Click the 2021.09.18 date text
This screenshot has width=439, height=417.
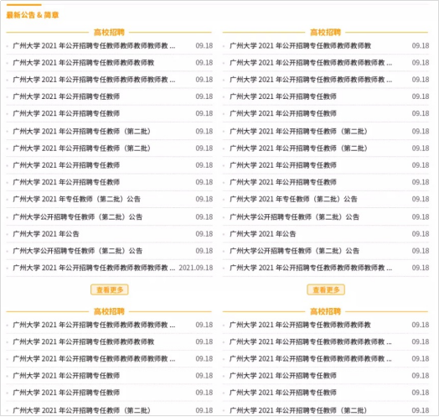point(196,268)
